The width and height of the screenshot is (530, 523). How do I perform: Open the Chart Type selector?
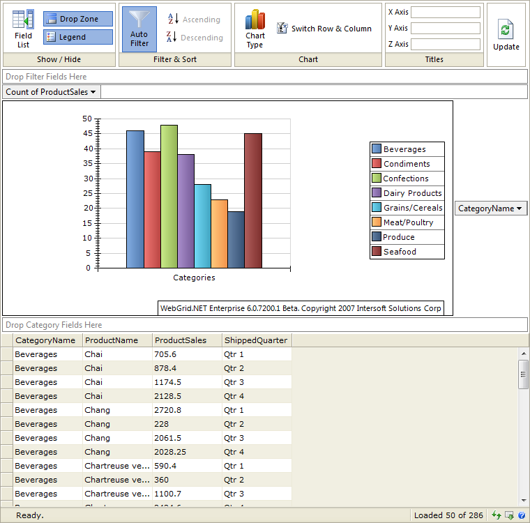click(255, 29)
